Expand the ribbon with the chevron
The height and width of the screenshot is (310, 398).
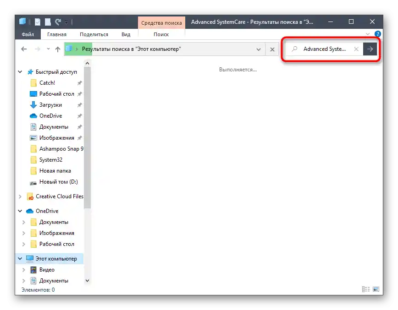[x=368, y=34]
